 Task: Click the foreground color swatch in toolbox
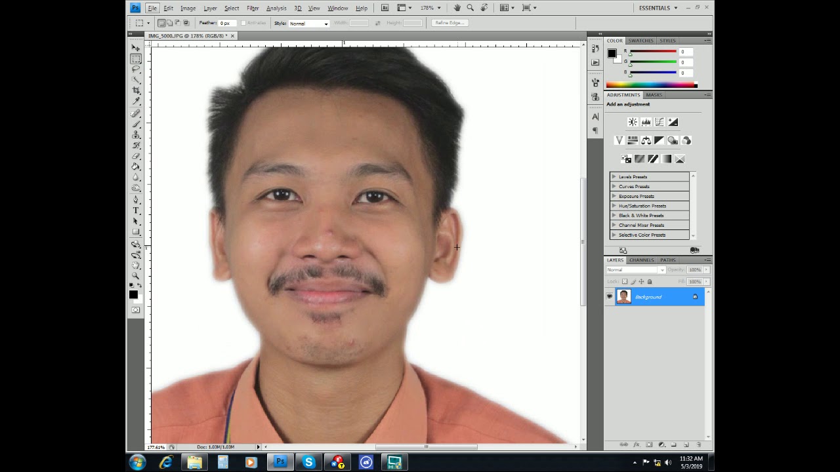[x=133, y=294]
